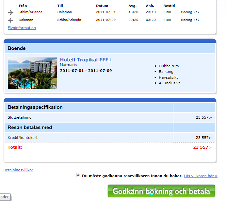This screenshot has height=202, width=227.
Task: Click the Boende section header
Action: point(17,48)
